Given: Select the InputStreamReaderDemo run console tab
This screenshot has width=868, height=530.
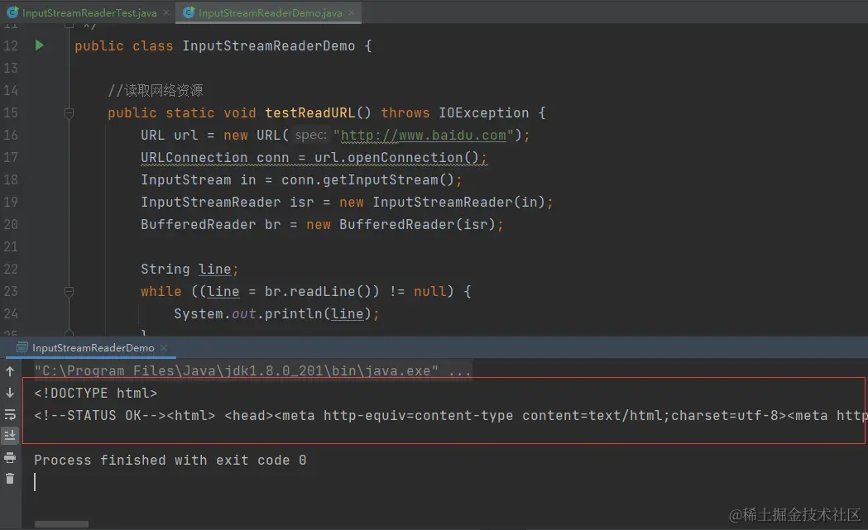Looking at the screenshot, I should tap(93, 347).
